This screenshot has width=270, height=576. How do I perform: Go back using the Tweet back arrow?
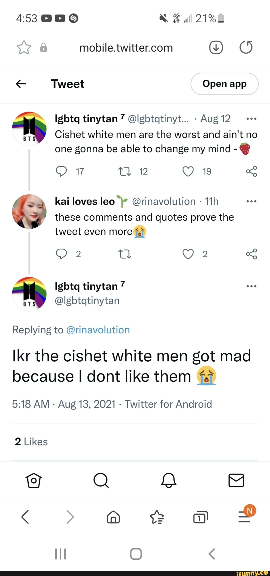(21, 84)
